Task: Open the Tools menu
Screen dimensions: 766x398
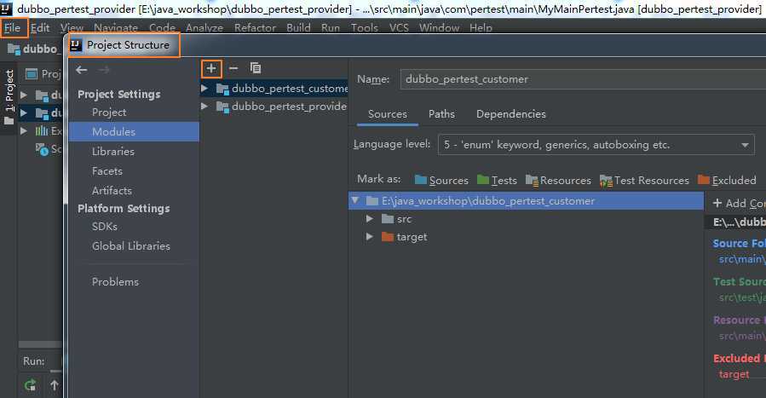Action: tap(365, 28)
